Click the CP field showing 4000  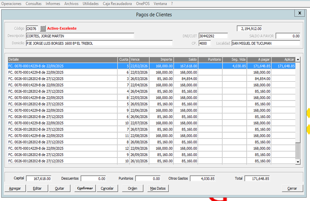point(205,43)
